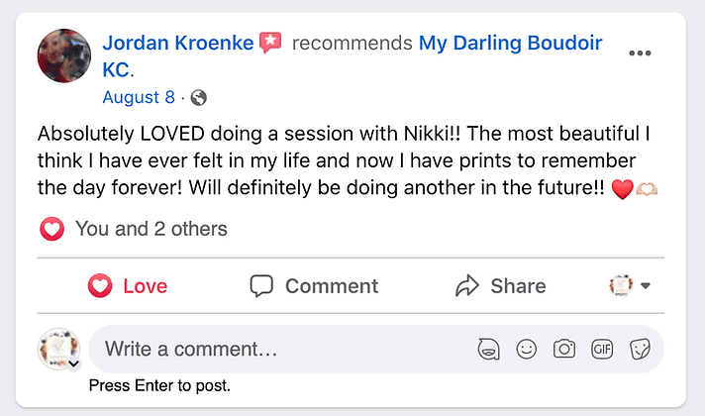Click Jordan Kroenke's profile picture
Image resolution: width=705 pixels, height=416 pixels.
[64, 55]
